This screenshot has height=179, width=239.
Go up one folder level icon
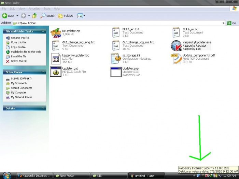click(x=34, y=16)
